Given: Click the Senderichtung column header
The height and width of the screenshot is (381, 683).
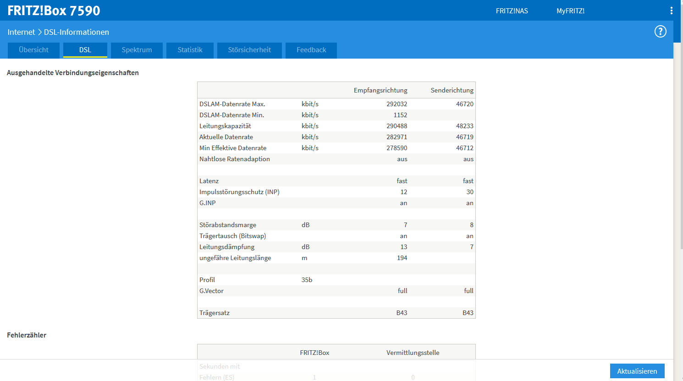Looking at the screenshot, I should [x=452, y=90].
